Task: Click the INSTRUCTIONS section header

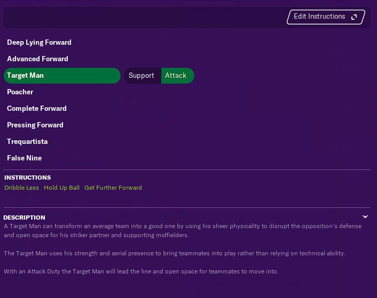Action: click(28, 178)
